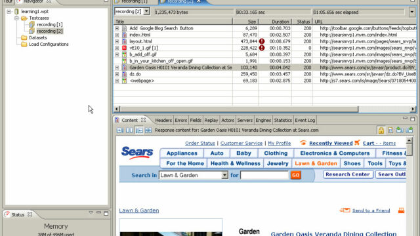Select the Garden Oasis H0101 Veranda row

(265, 68)
